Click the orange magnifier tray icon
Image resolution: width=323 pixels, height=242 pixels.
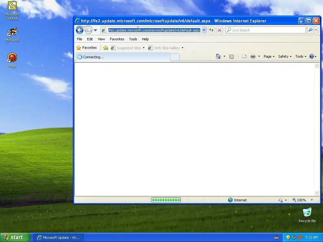click(300, 237)
